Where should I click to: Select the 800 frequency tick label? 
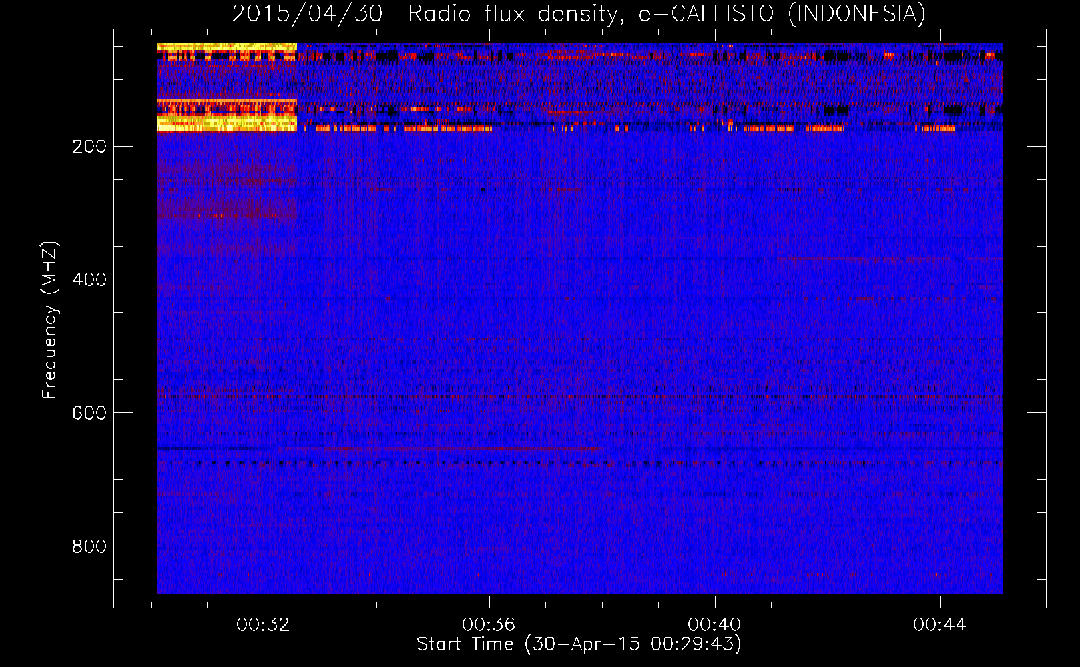tap(89, 547)
